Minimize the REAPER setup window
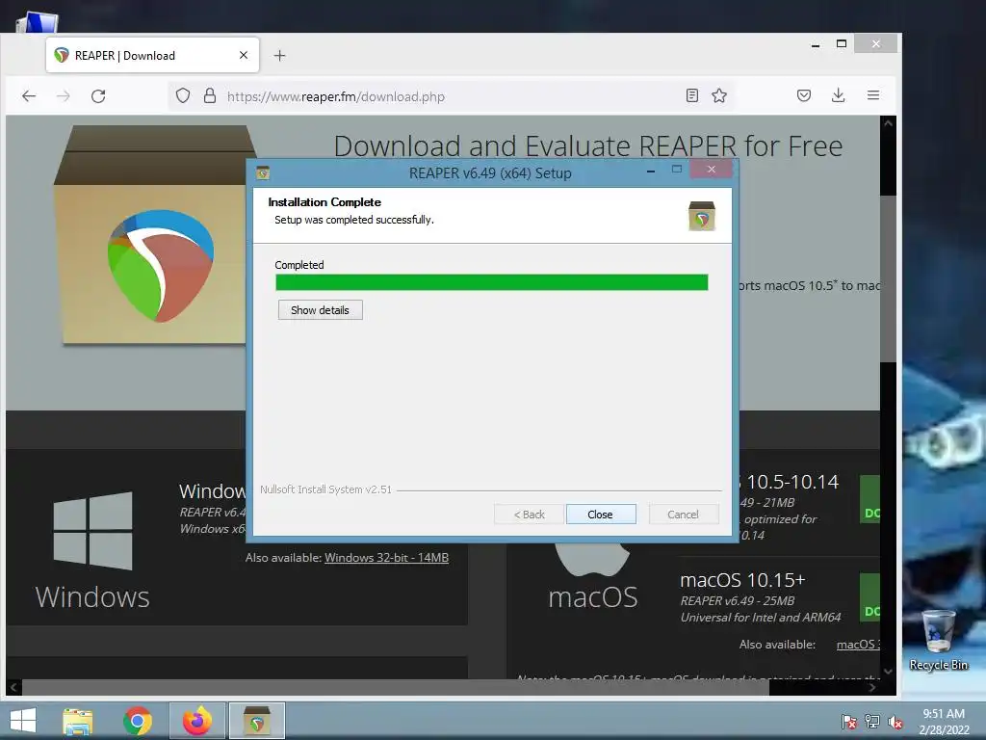Viewport: 986px width, 740px height. point(651,171)
